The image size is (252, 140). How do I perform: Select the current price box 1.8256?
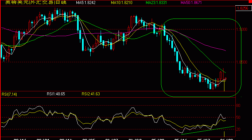click(243, 8)
